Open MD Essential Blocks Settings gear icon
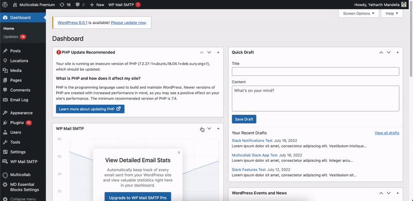The image size is (413, 201). click(x=5, y=185)
